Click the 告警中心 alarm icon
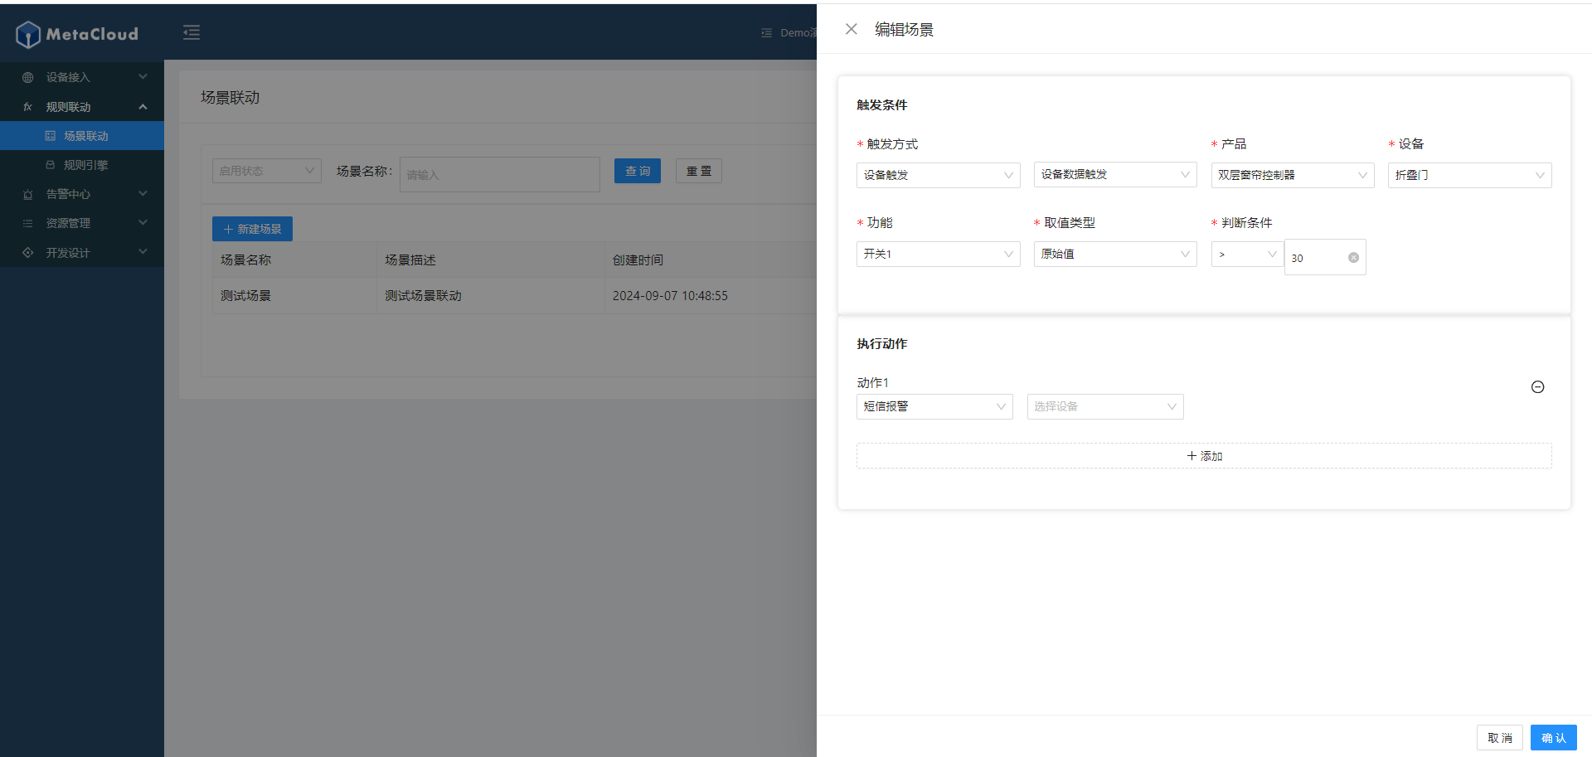 coord(28,194)
